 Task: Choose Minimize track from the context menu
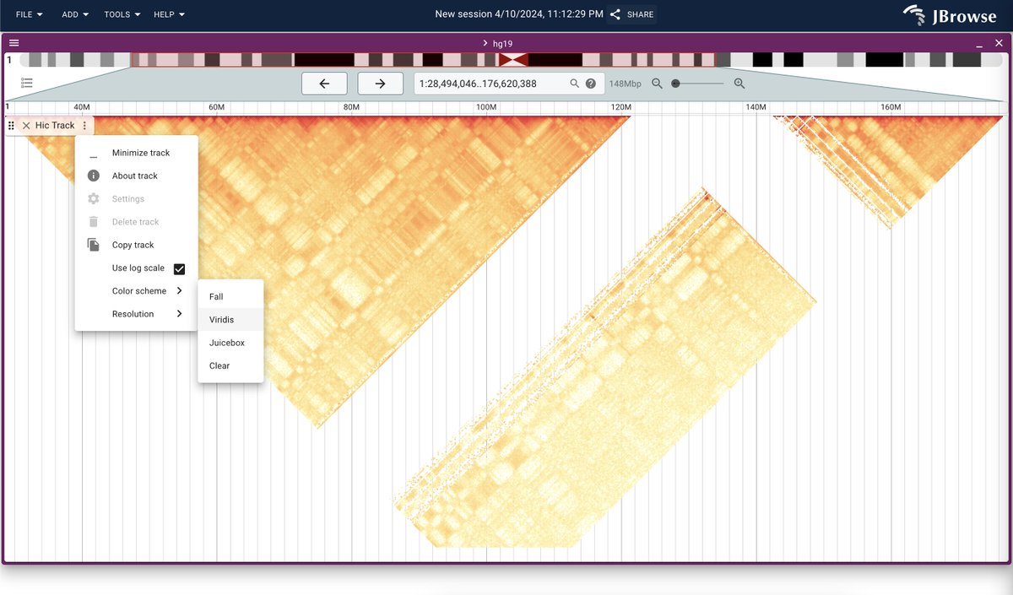140,153
